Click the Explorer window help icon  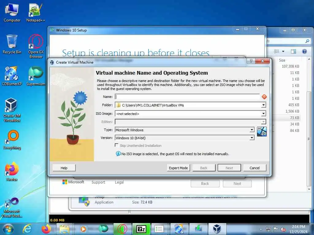coord(304,51)
